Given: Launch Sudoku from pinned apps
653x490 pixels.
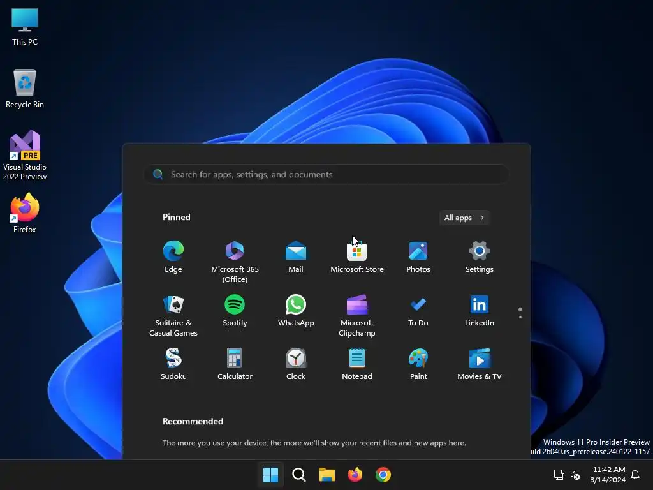Looking at the screenshot, I should click(x=173, y=364).
